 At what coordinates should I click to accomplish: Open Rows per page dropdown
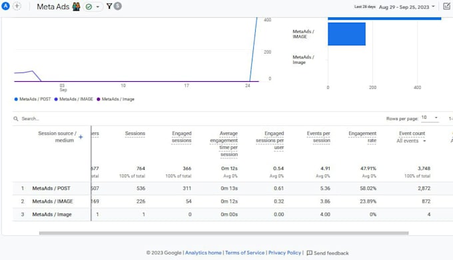[x=430, y=118]
